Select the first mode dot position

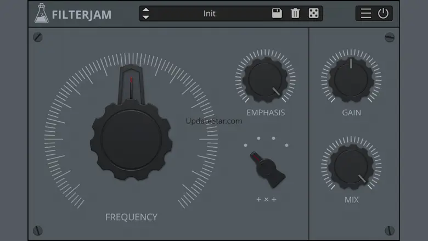tap(245, 145)
